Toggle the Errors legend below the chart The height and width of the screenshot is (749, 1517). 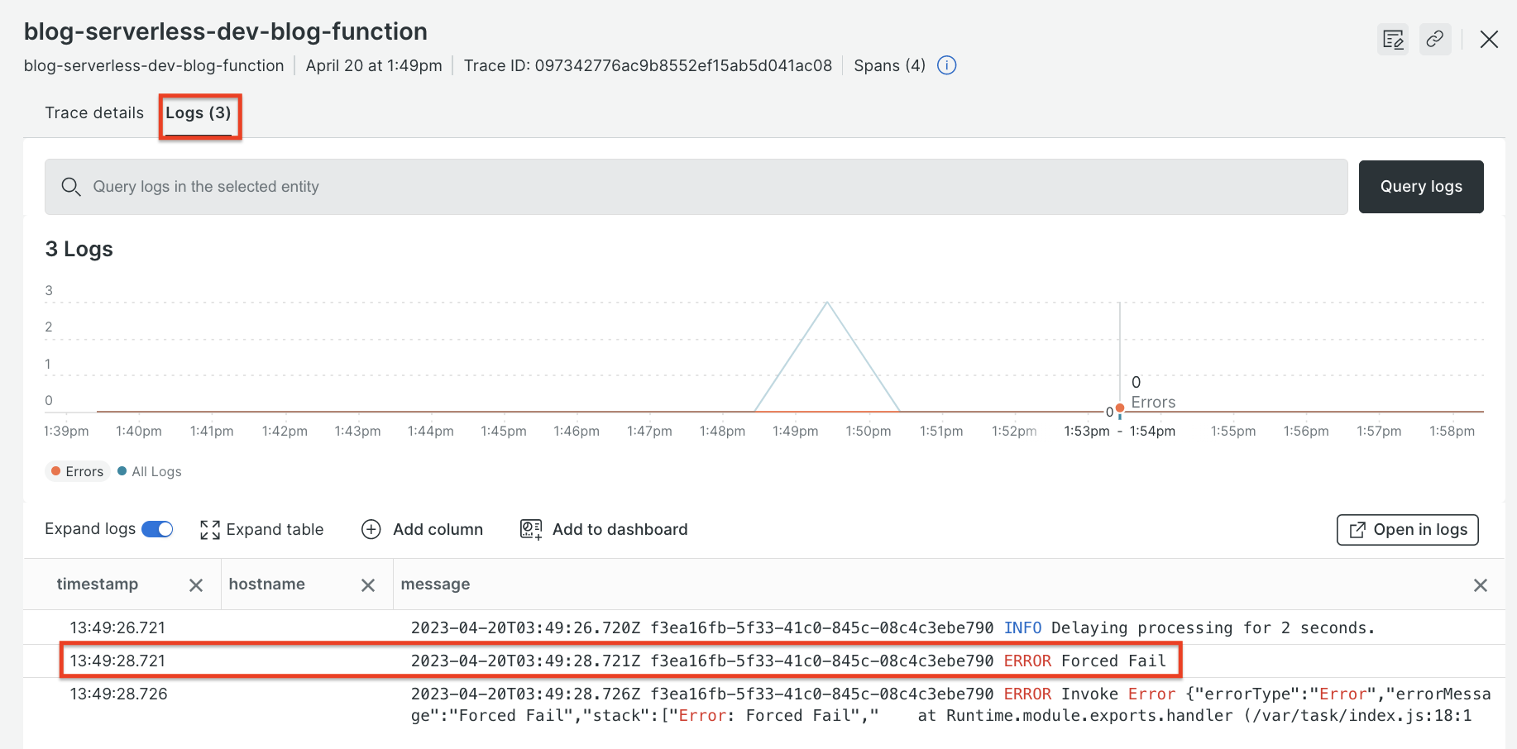tap(77, 471)
